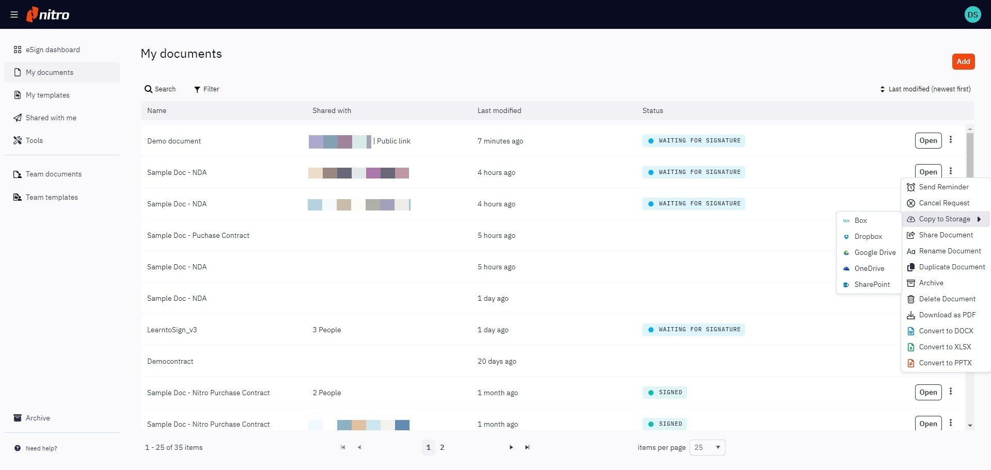Open the Filter funnel icon
The width and height of the screenshot is (991, 470).
(197, 89)
